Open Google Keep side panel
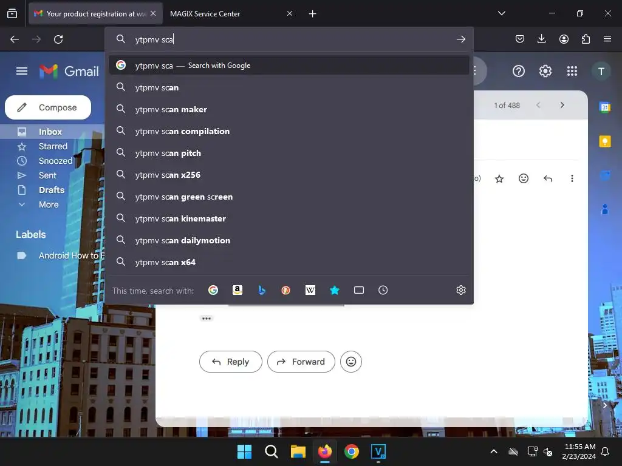The image size is (622, 466). (604, 141)
